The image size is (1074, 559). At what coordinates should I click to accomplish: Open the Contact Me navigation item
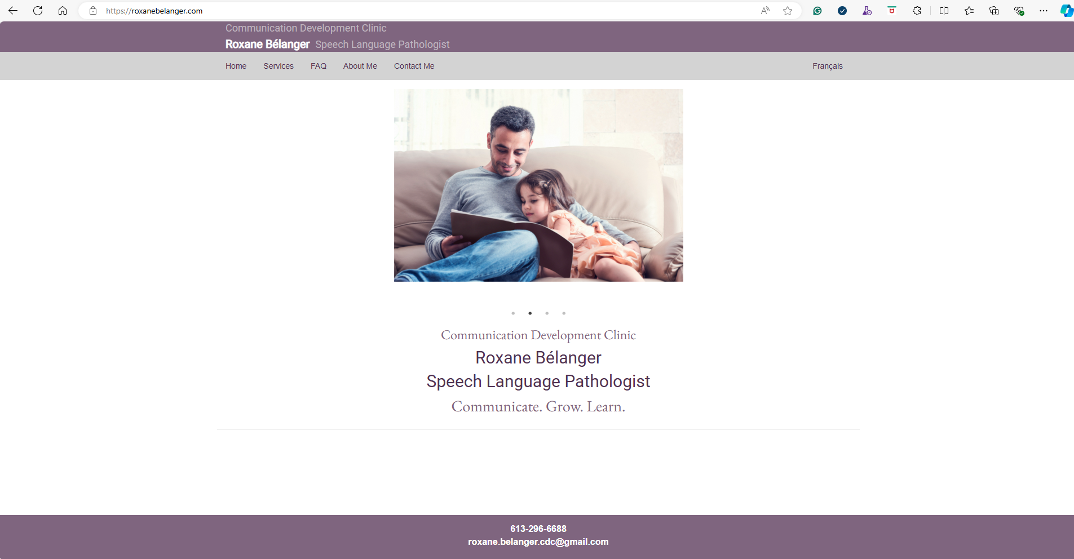(414, 66)
